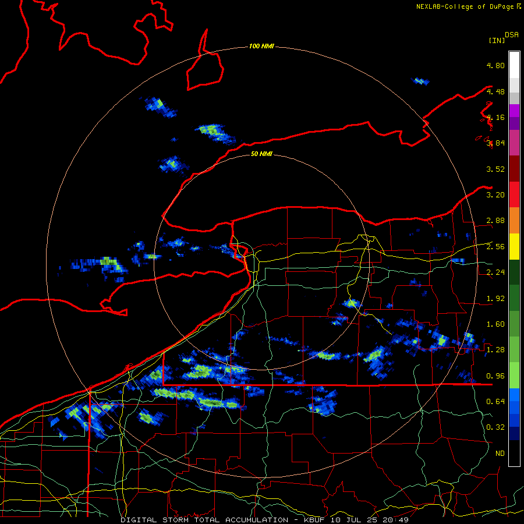Click the 1.60 legend value
Viewport: 524px width, 524px height.
tap(495, 324)
